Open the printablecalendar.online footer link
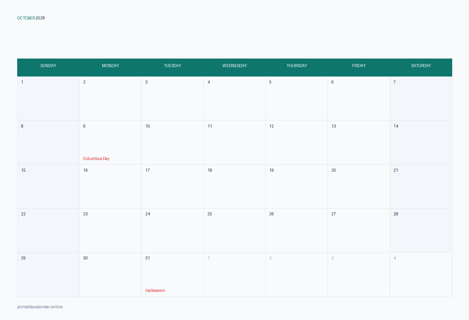Image resolution: width=469 pixels, height=320 pixels. 40,307
